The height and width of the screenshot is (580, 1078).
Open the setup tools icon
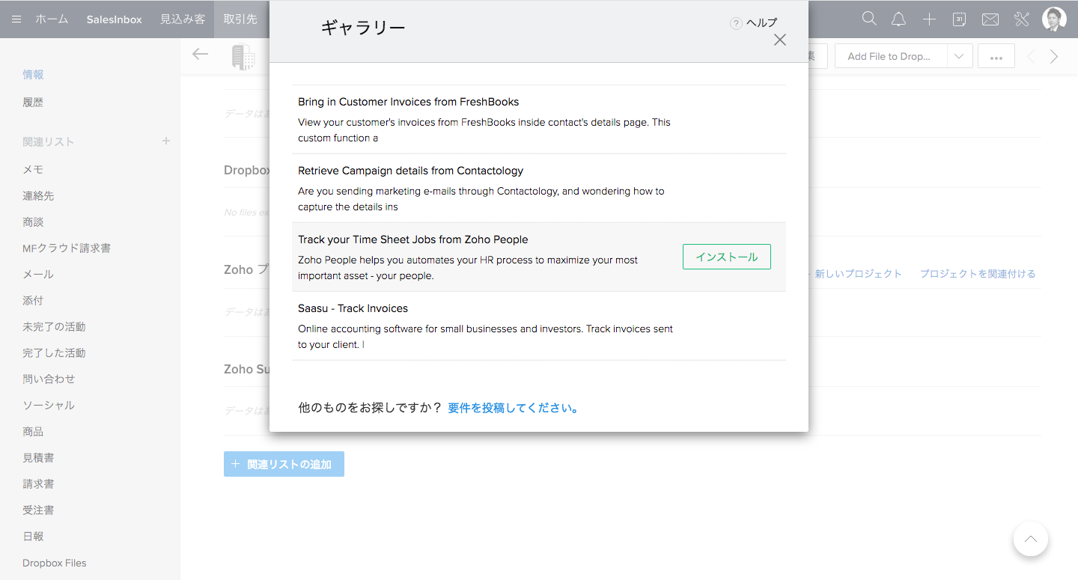(1022, 19)
